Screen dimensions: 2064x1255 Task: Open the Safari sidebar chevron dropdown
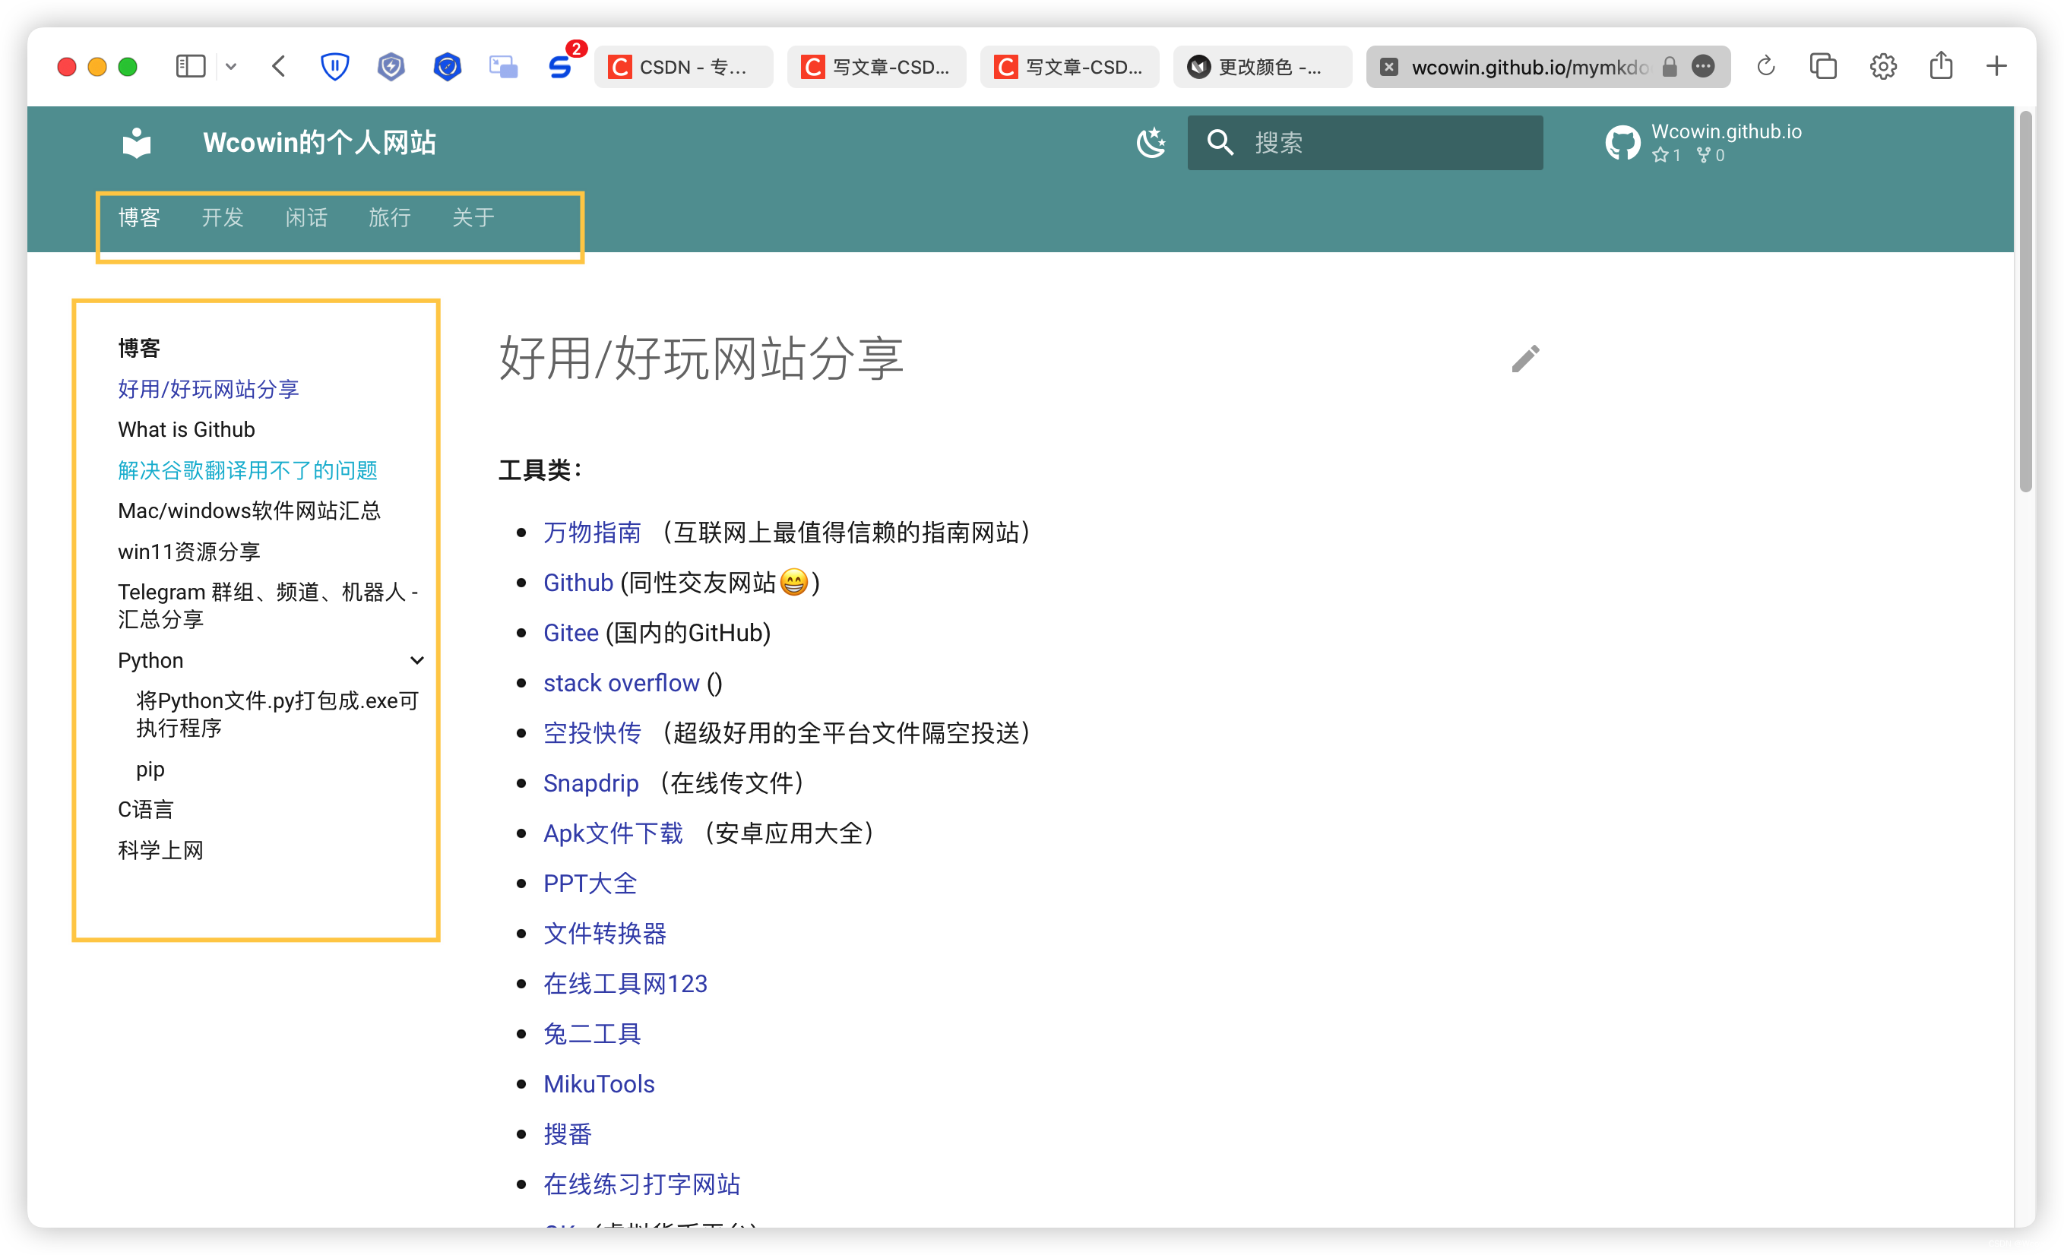(x=231, y=66)
